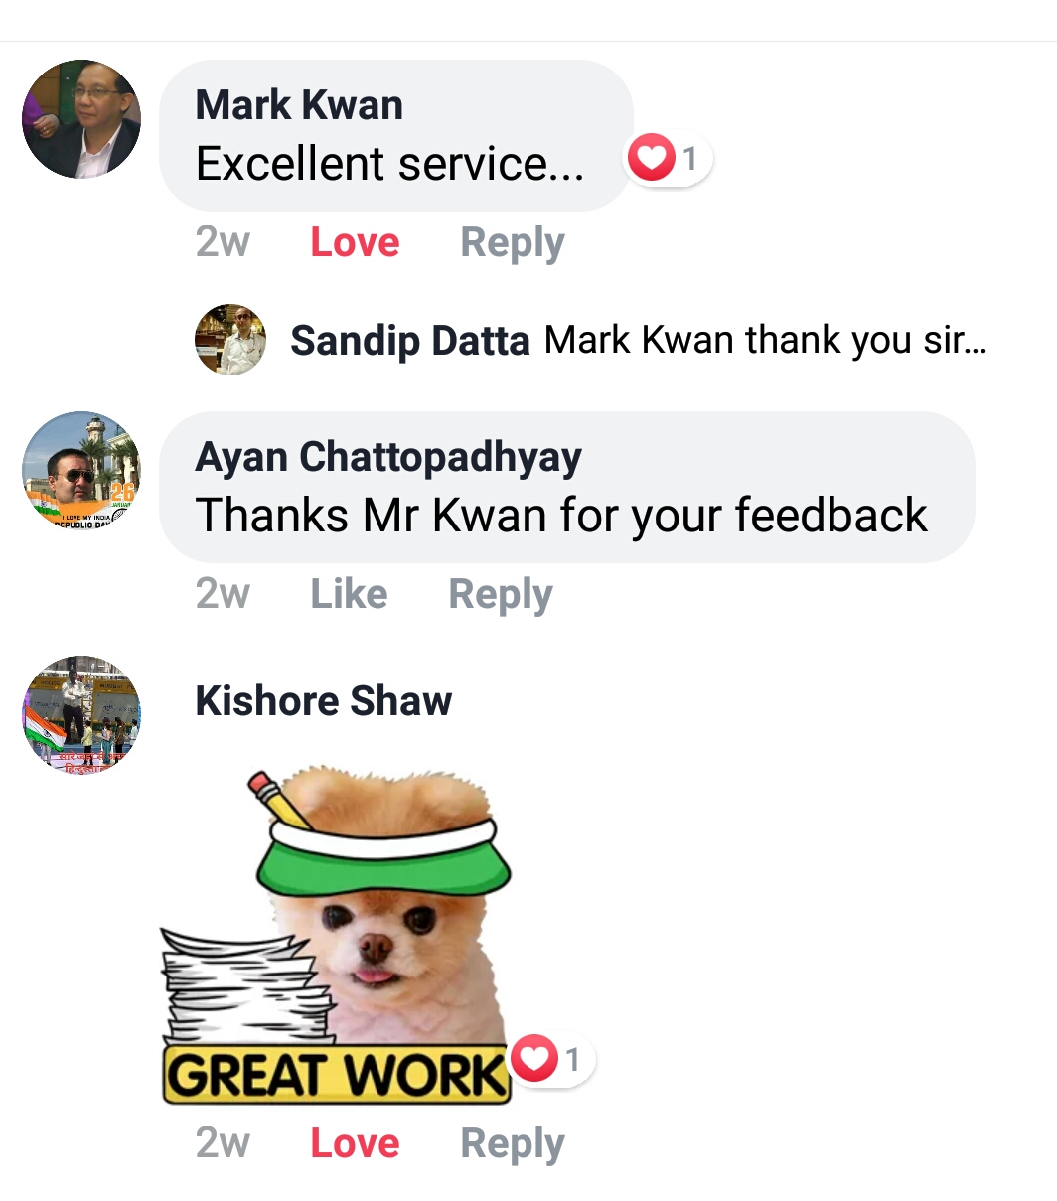View heart reaction on Mark Kwan's comment
Viewport: 1057px width, 1201px height.
click(668, 158)
